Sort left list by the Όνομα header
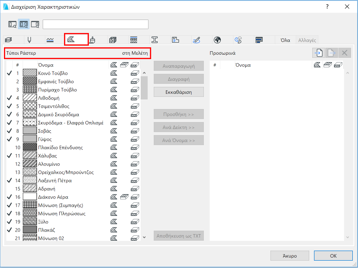The width and height of the screenshot is (358, 268). [46, 65]
